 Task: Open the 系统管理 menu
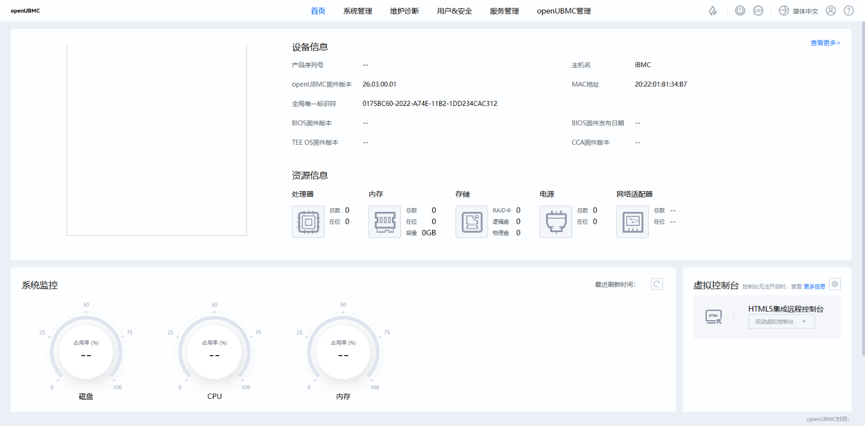pos(358,11)
